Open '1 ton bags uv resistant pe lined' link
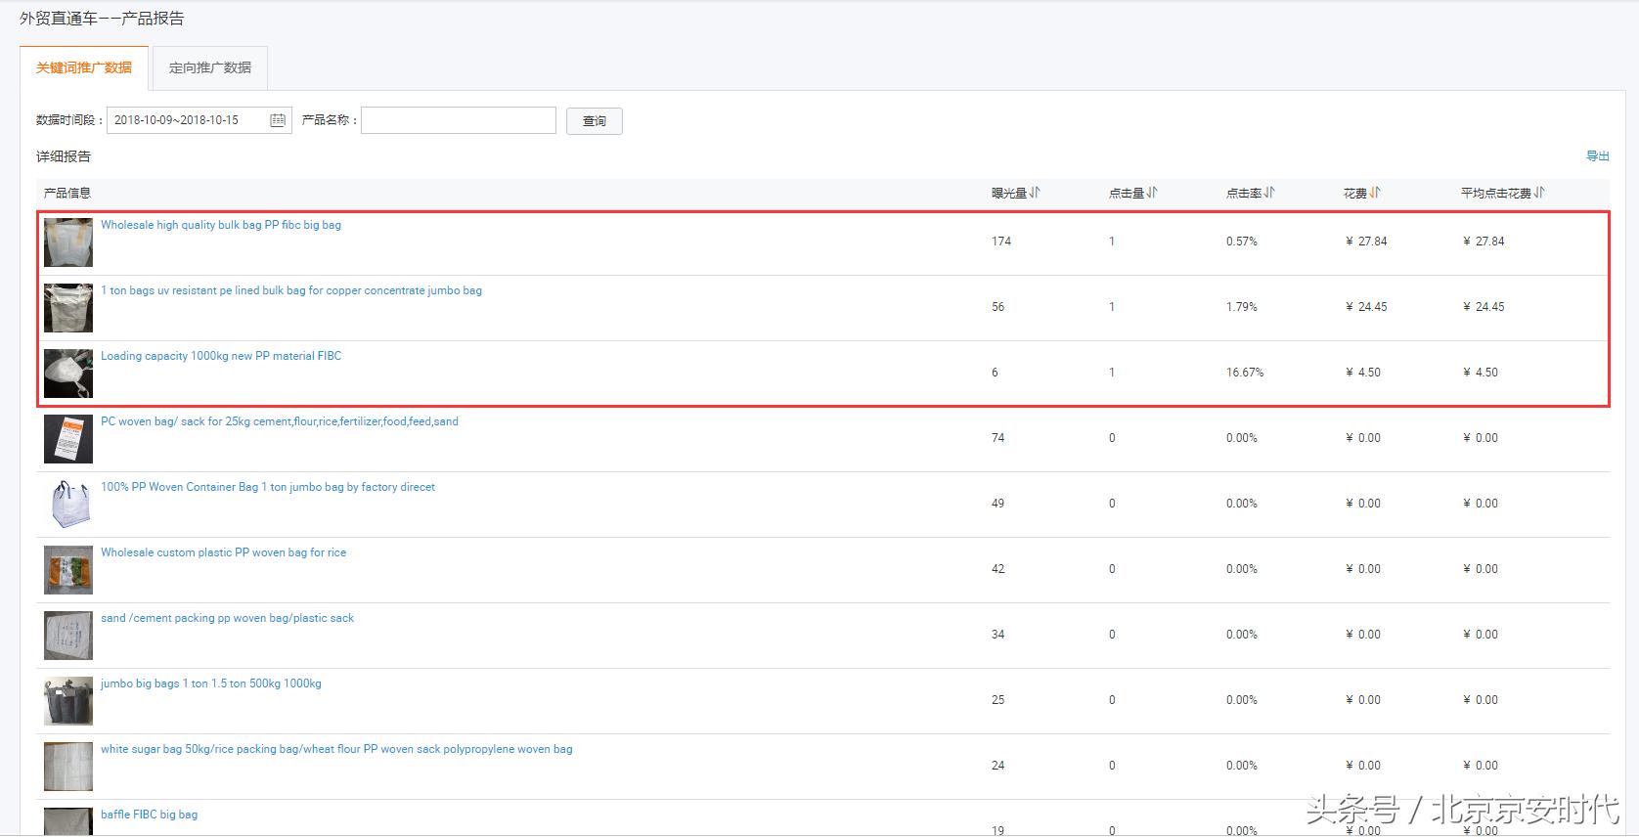Viewport: 1639px width, 837px height. point(291,290)
